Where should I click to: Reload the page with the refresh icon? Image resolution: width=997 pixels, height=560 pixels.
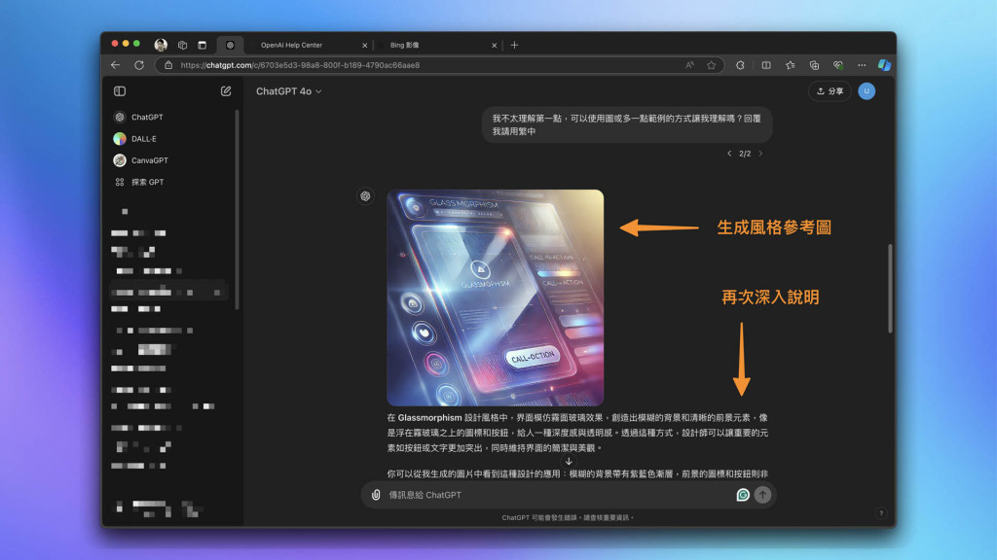pyautogui.click(x=139, y=65)
